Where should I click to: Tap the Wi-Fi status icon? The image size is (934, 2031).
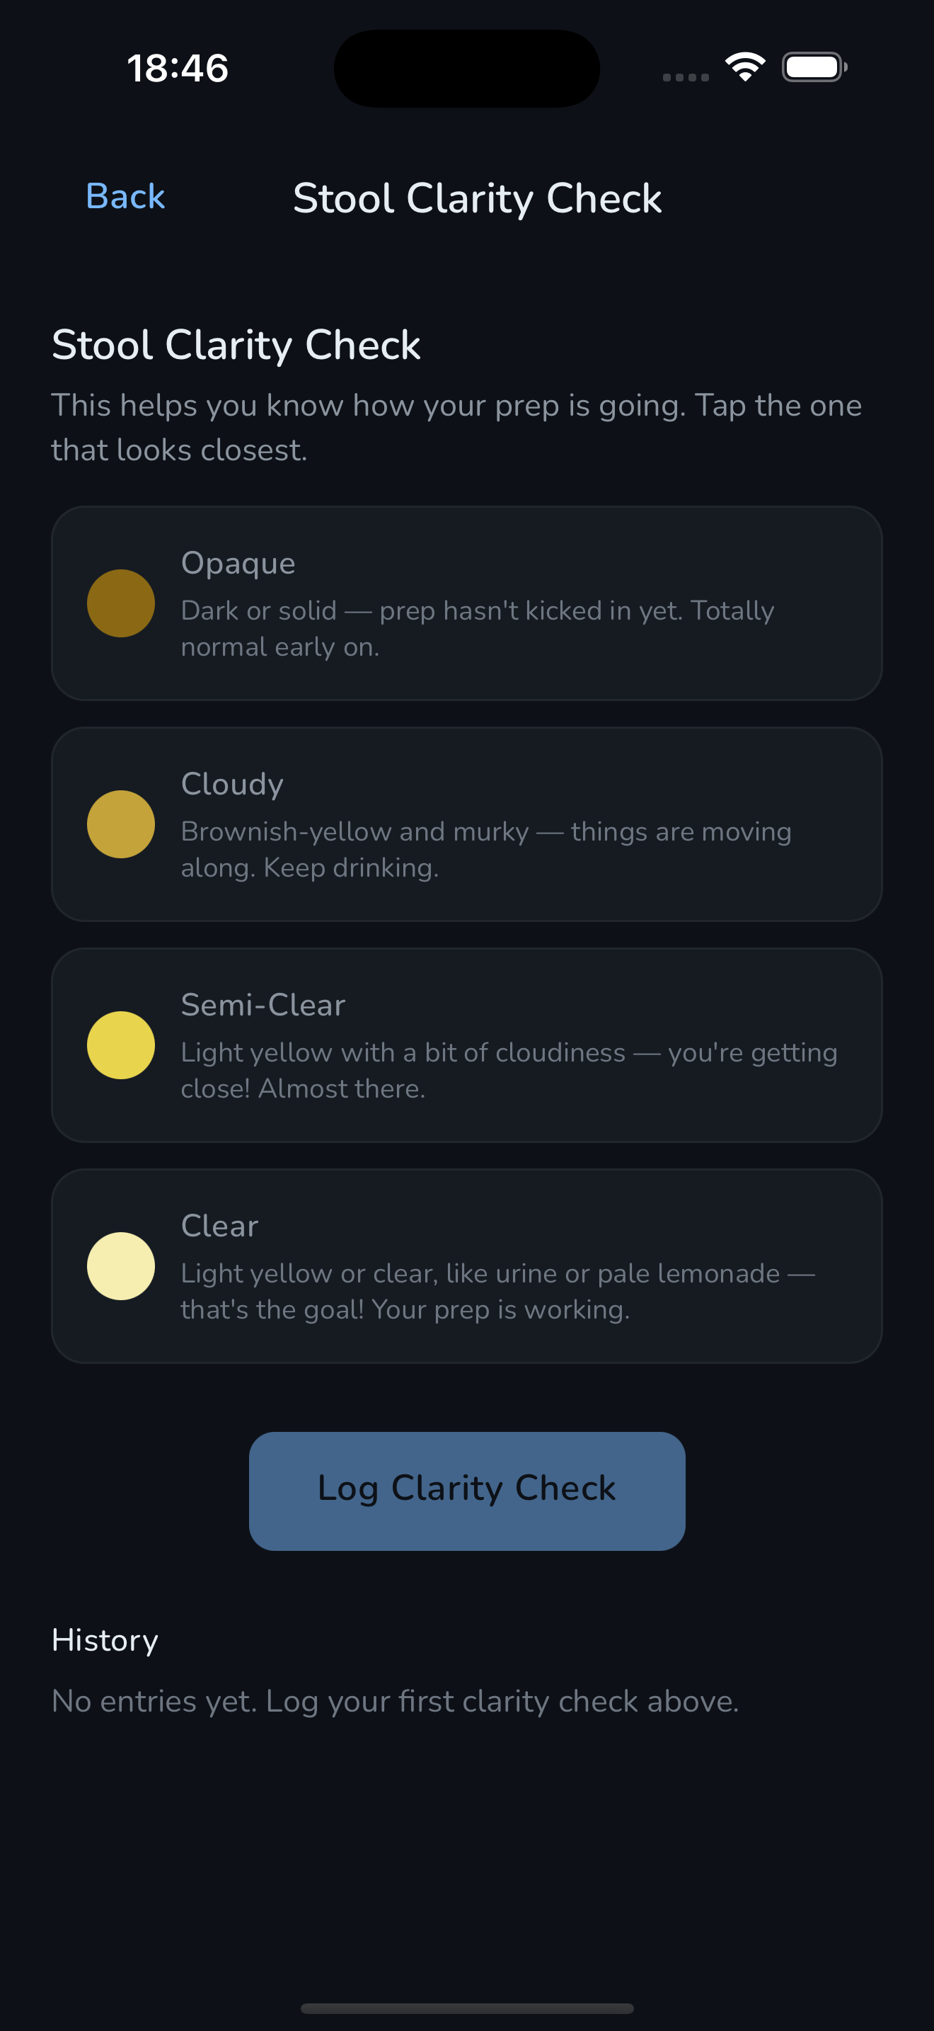click(745, 67)
